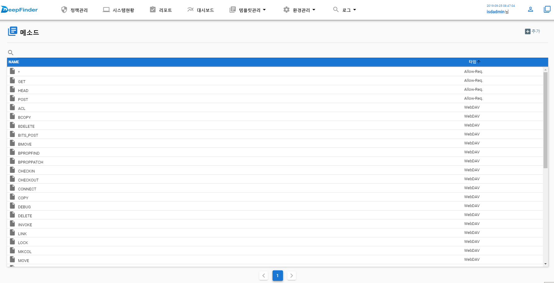Image resolution: width=554 pixels, height=283 pixels.
Task: Click Allow-Req. in the GET row
Action: click(x=473, y=81)
